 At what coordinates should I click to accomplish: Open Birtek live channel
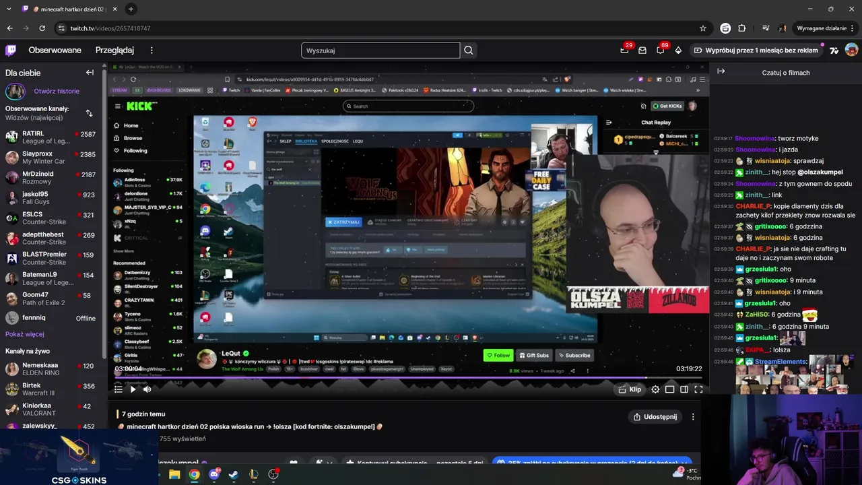coord(51,389)
